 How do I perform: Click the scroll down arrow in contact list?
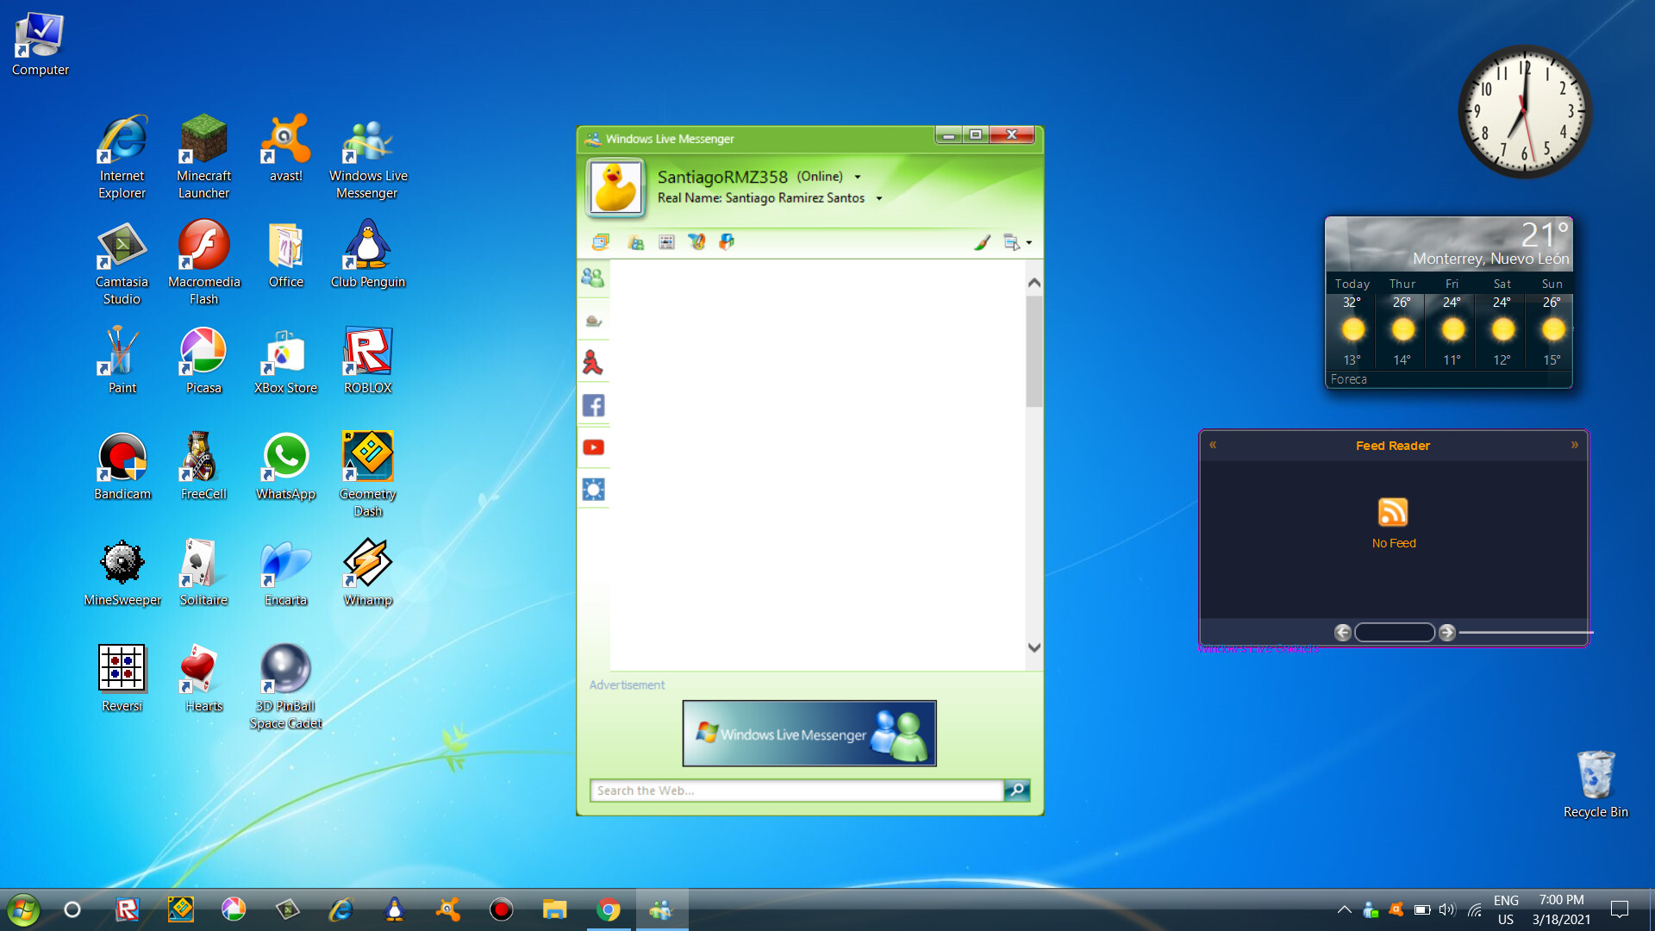coord(1034,647)
